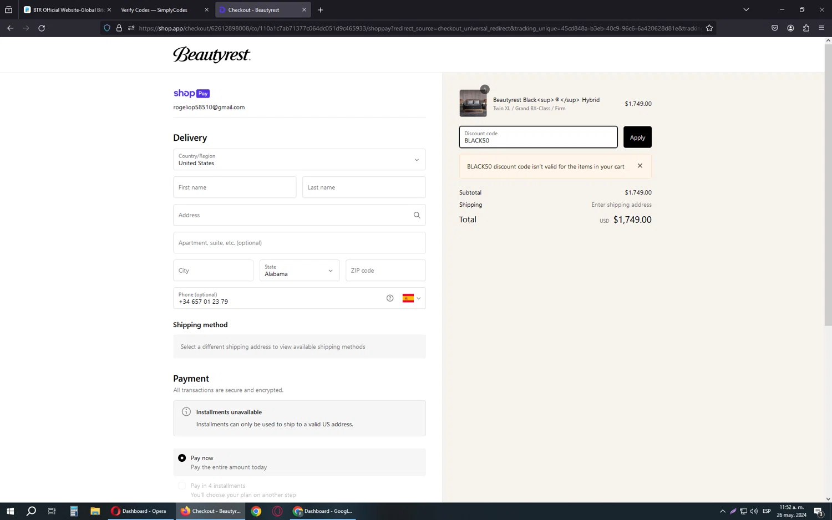This screenshot has height=520, width=832.
Task: Click the ESP keyboard language indicator
Action: [x=767, y=511]
